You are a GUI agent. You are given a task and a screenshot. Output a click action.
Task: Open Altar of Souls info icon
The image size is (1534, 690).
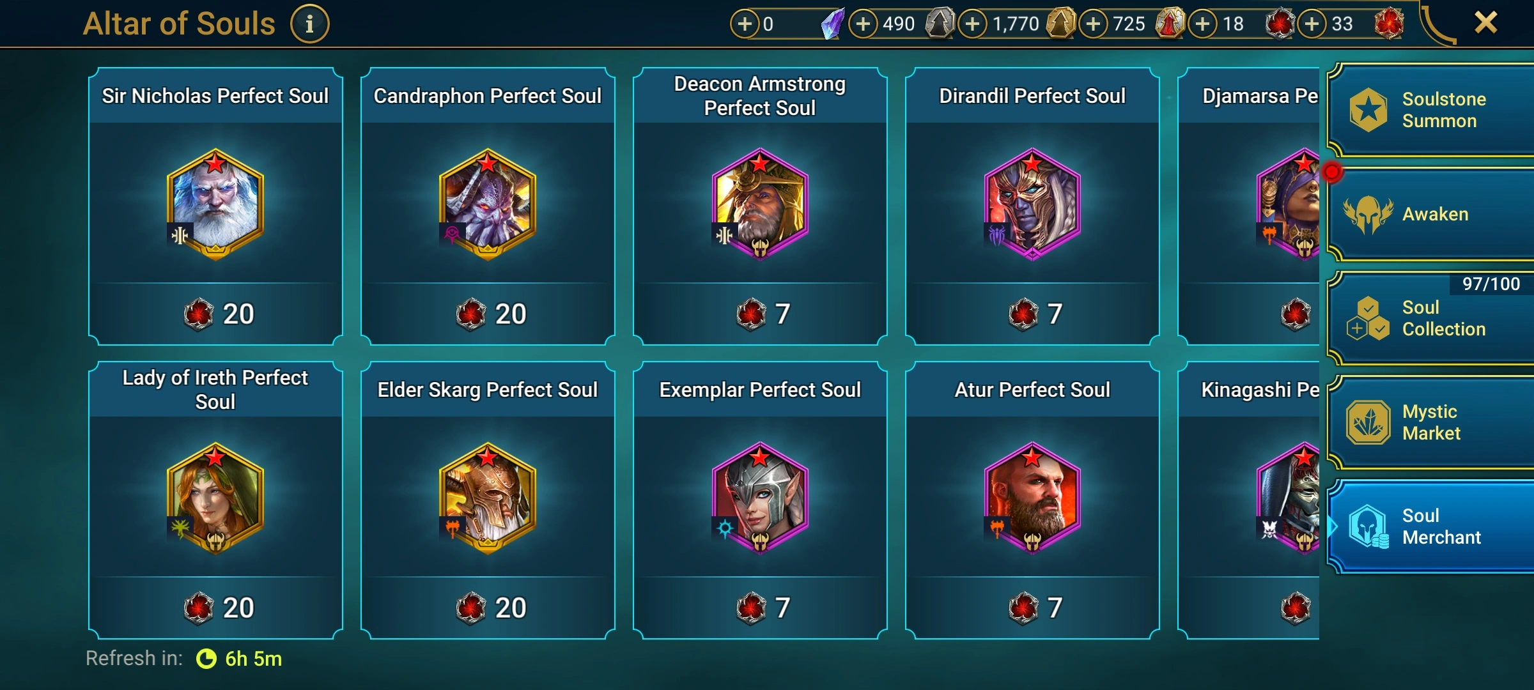click(x=310, y=24)
